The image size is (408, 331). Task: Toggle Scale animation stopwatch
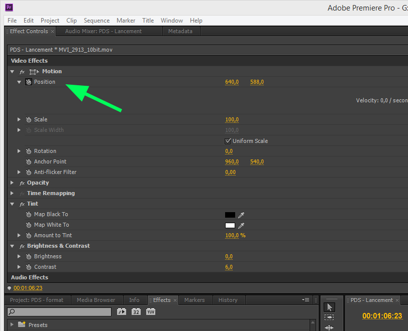pyautogui.click(x=29, y=119)
